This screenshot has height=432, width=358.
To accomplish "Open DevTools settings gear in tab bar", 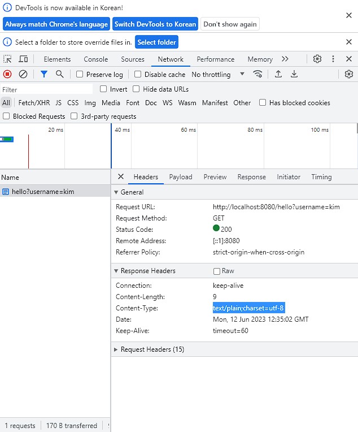I will click(317, 59).
